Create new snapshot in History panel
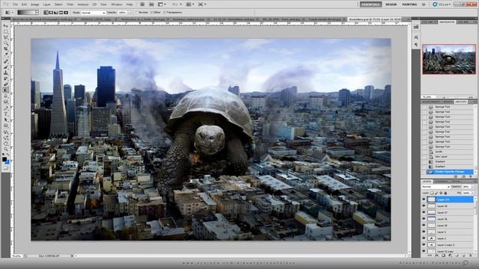Viewport: 479px width, 269px height. point(463,176)
